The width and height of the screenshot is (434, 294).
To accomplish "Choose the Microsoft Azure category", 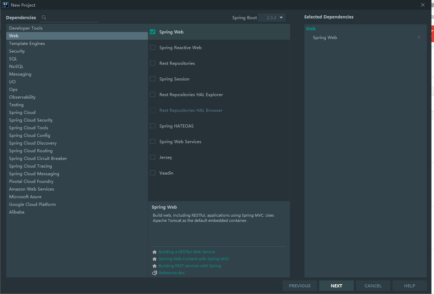I will coord(77,197).
